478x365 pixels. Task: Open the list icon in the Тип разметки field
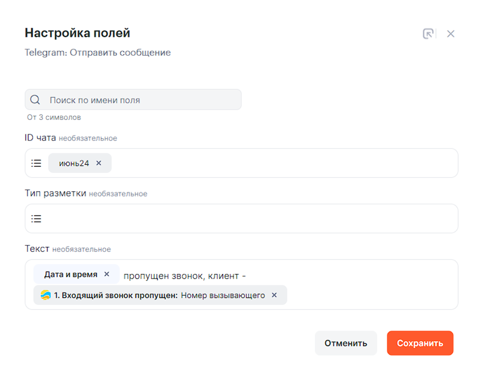[36, 219]
